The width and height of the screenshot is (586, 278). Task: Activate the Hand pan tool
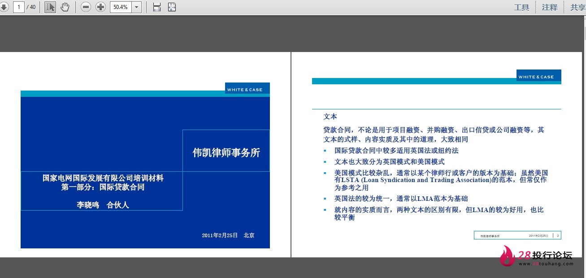pos(65,7)
